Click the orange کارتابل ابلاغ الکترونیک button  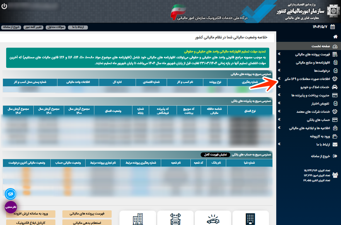pyautogui.click(x=31, y=223)
